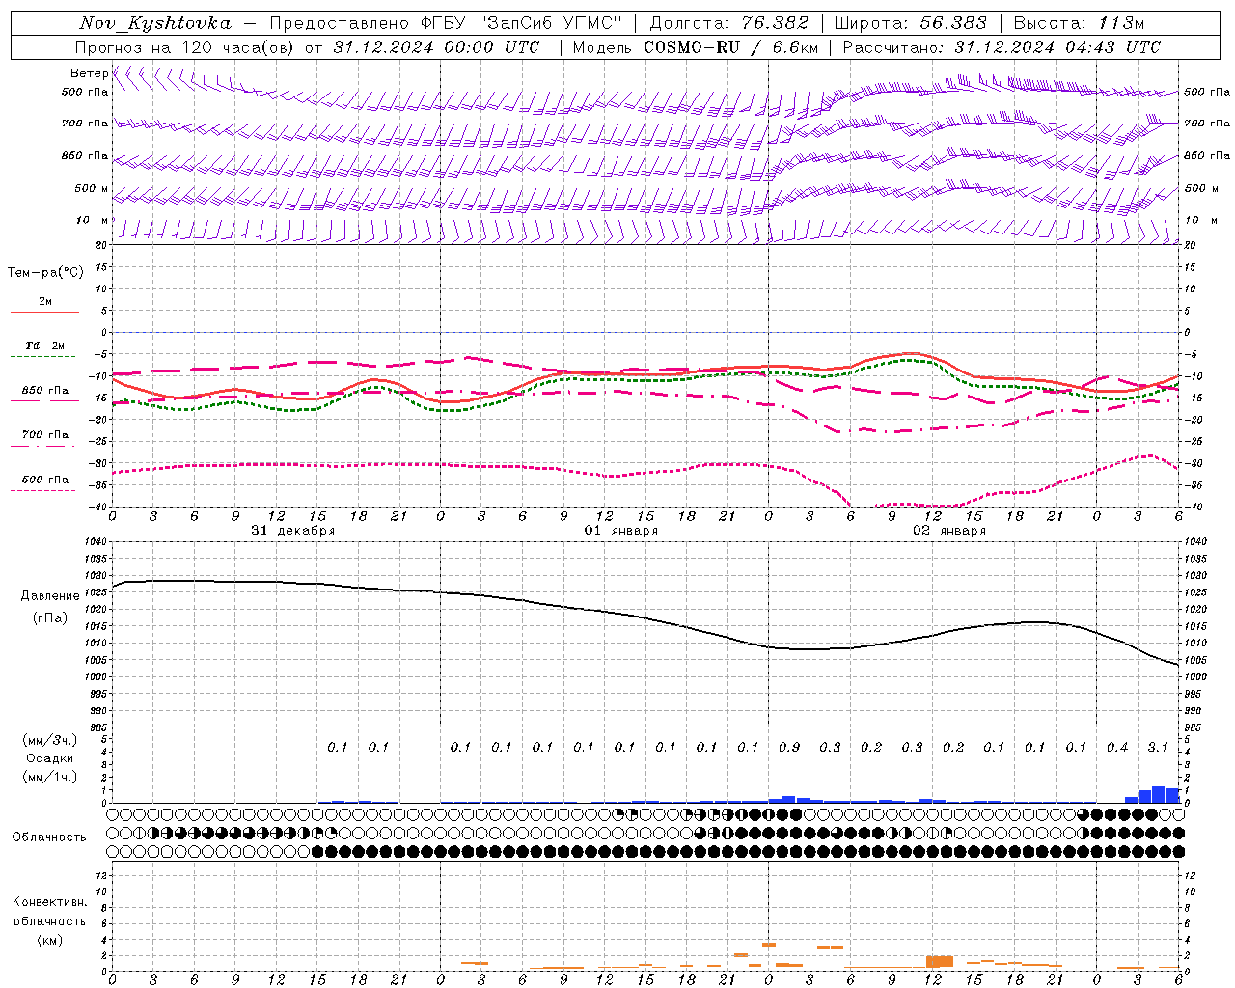
Task: Select the forecast start 31.12.2024 00:00 UTC
Action: [436, 47]
